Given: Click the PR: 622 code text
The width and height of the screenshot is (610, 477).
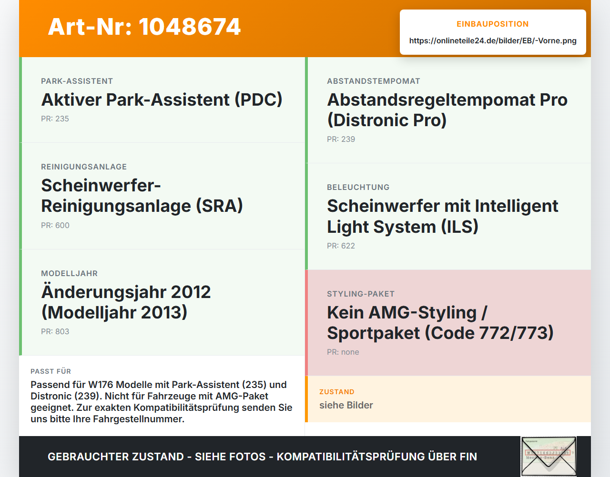Looking at the screenshot, I should pos(341,246).
